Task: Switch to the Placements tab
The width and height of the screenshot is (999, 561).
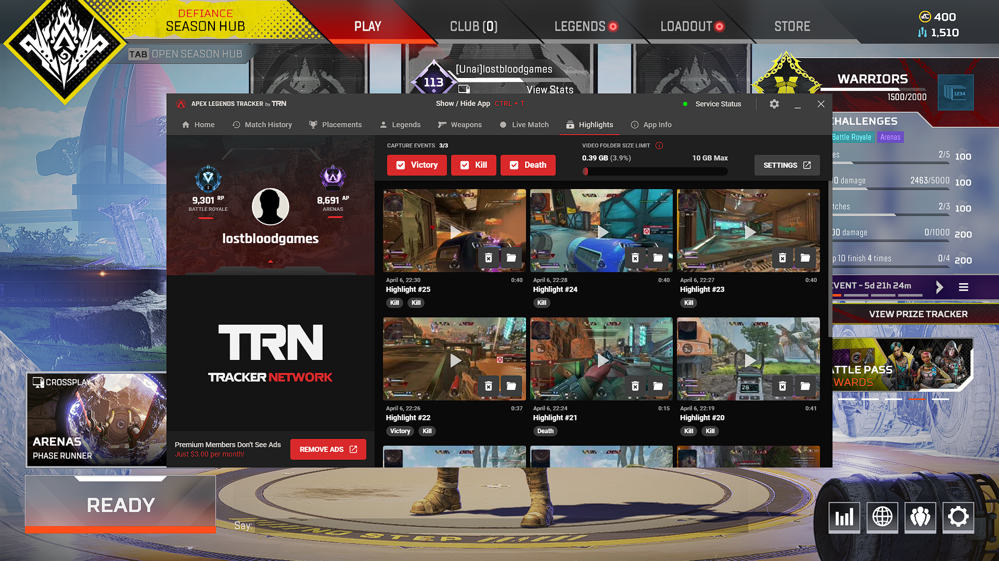Action: point(336,125)
